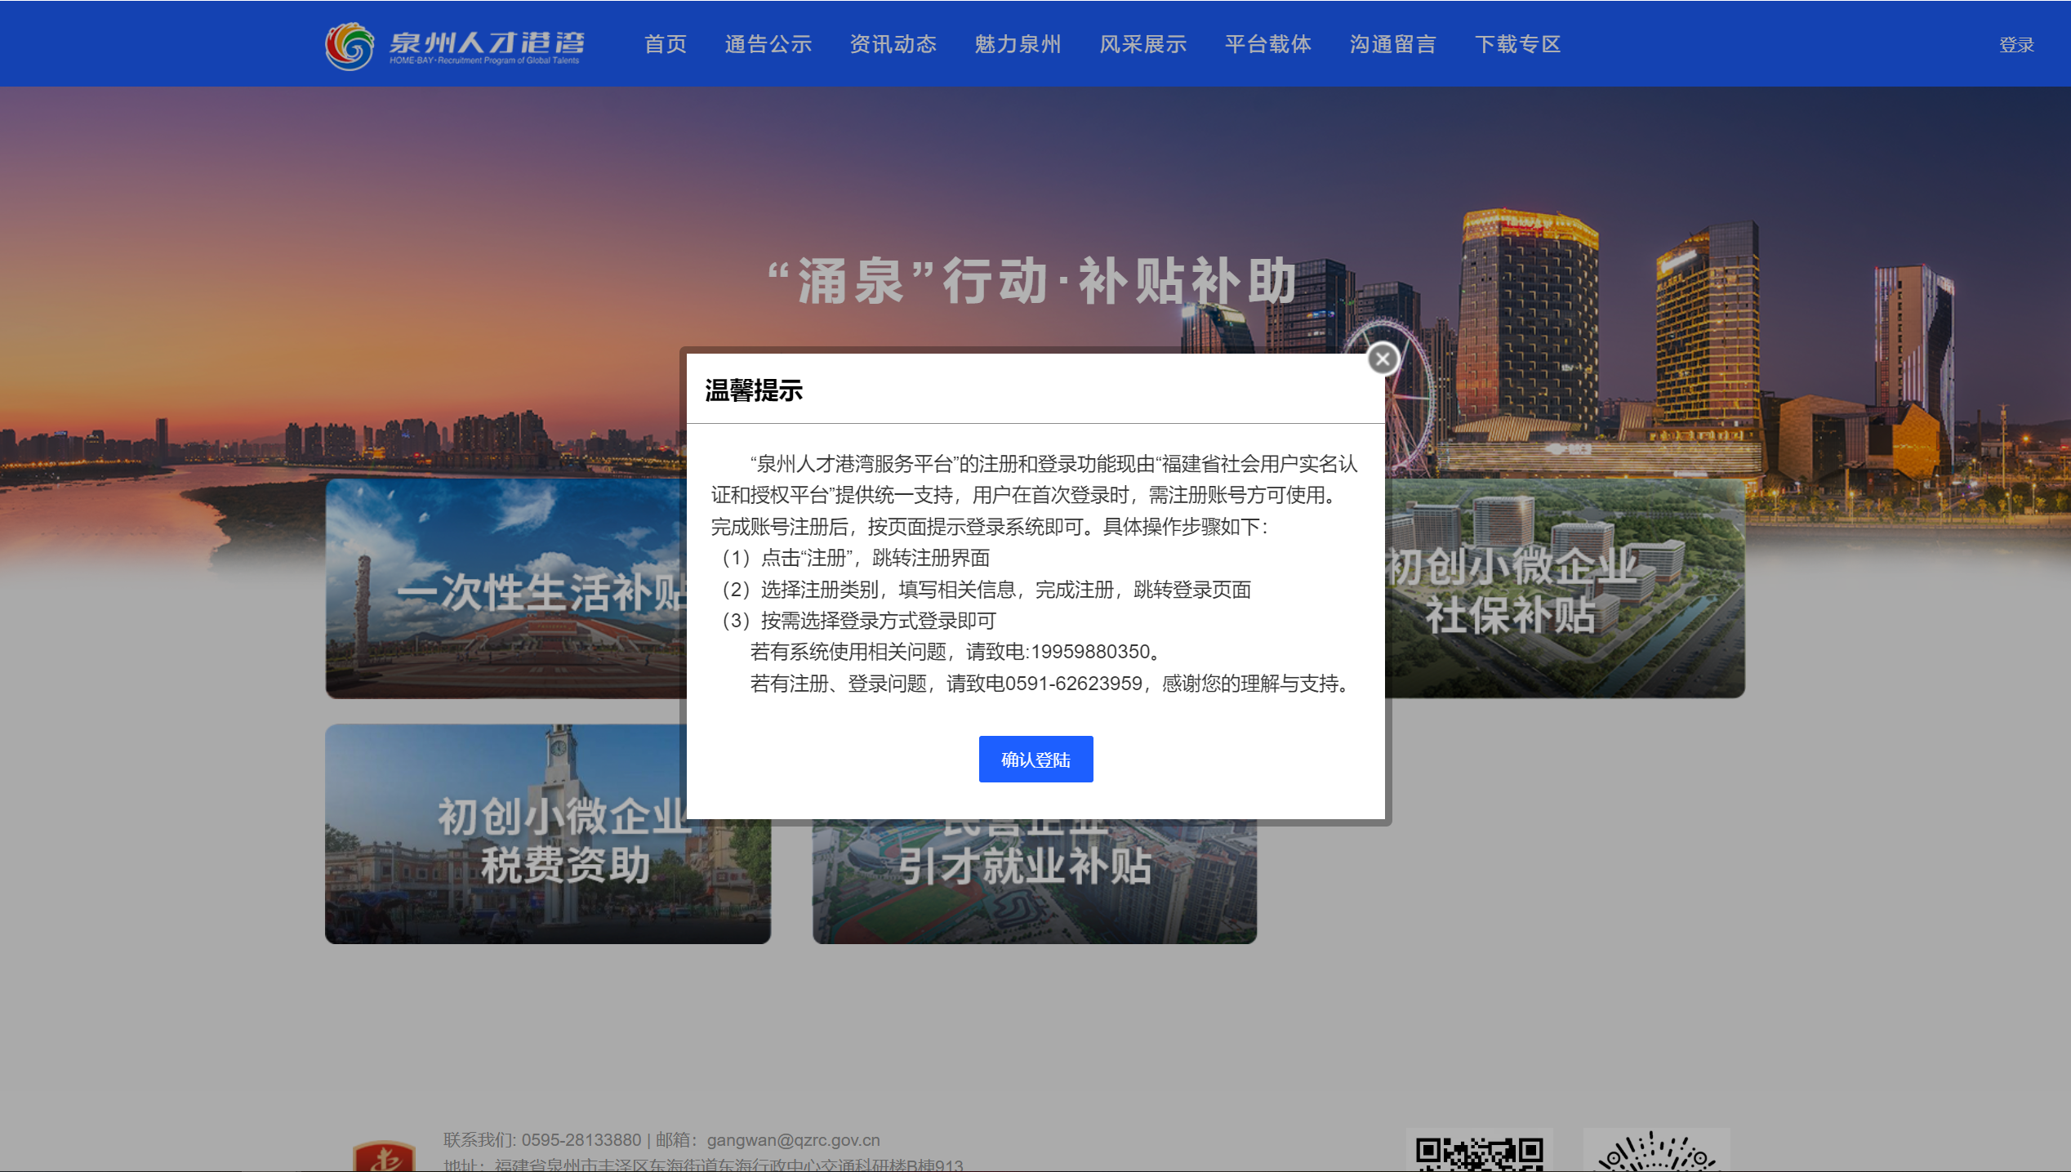2071x1172 pixels.
Task: Open the 引才就业补贴 tile
Action: point(1034,882)
